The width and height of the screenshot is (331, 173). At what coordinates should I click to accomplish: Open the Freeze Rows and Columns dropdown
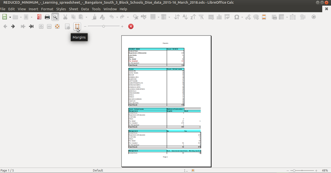[x=287, y=17]
